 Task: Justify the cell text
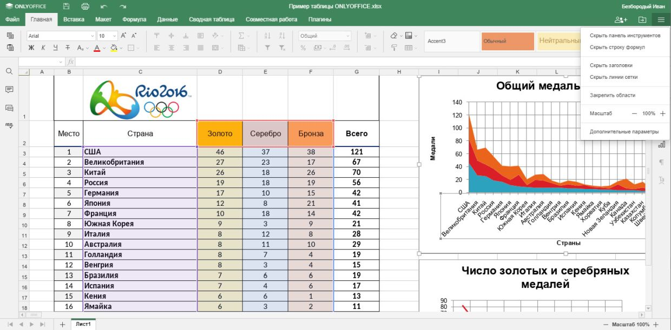(200, 48)
